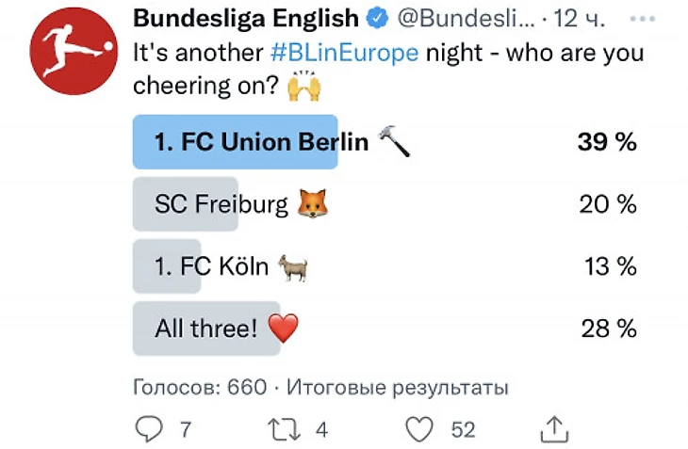The height and width of the screenshot is (449, 688).
Task: Click the reply speech bubble icon
Action: point(149,429)
